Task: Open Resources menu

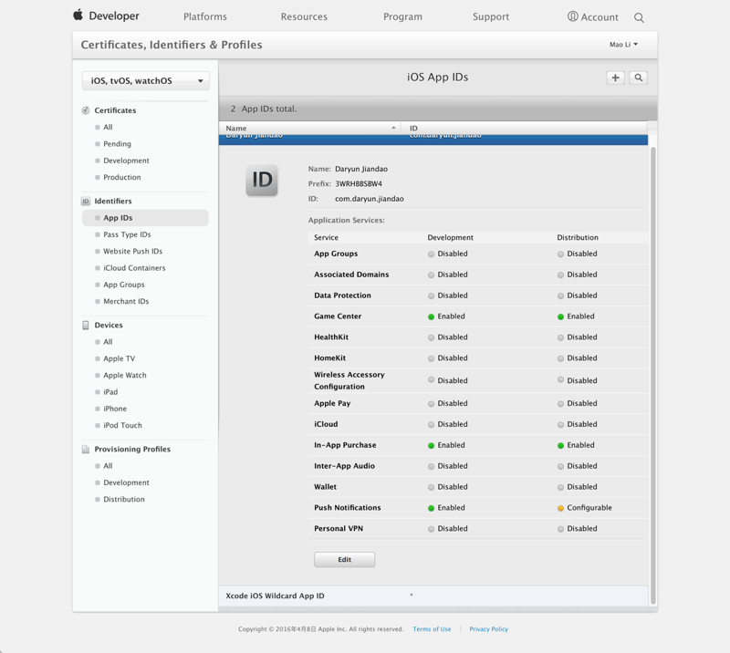Action: pos(304,16)
